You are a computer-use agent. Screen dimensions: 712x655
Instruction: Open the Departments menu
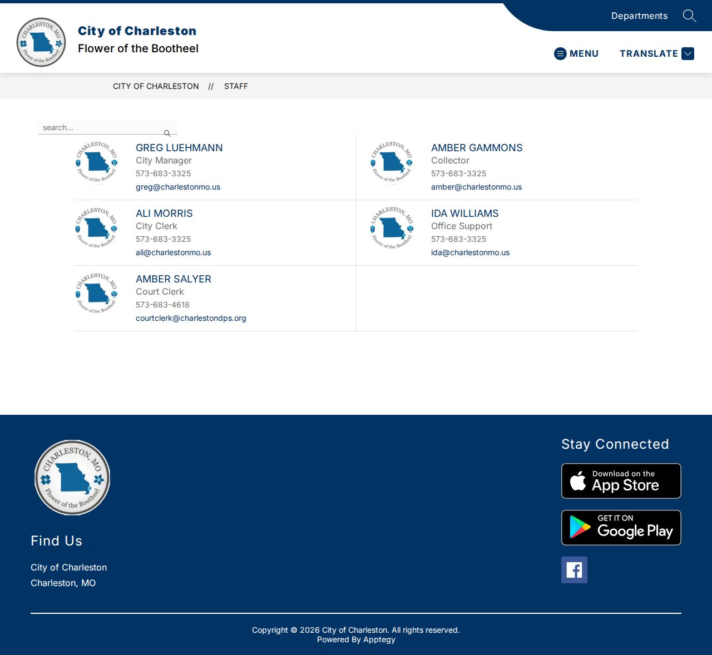639,16
